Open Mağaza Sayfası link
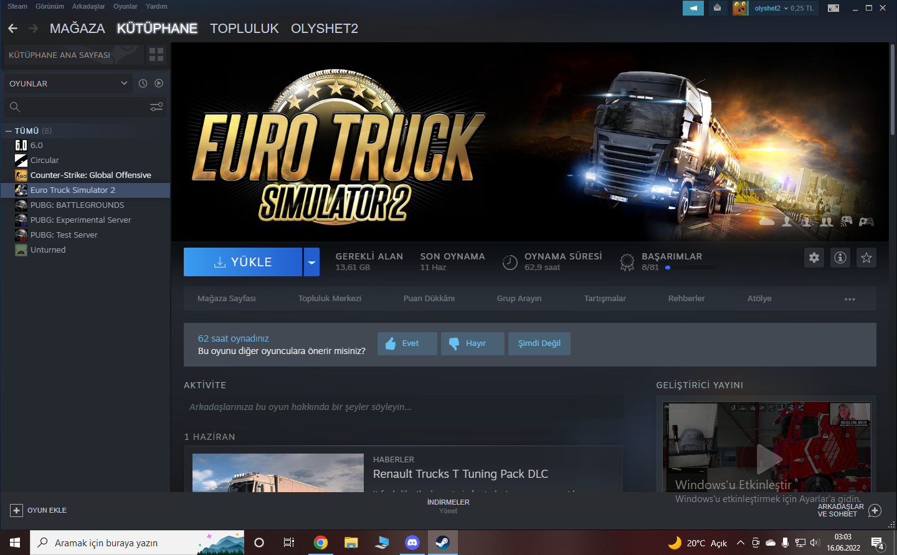This screenshot has height=555, width=897. [226, 299]
